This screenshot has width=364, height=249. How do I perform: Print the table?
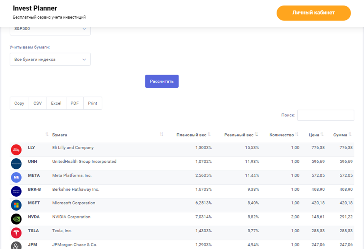(93, 103)
